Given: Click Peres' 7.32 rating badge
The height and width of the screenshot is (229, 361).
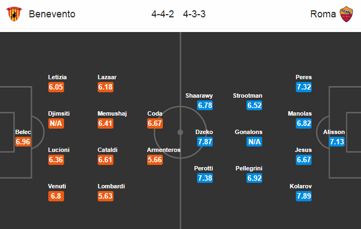Looking at the screenshot, I should pyautogui.click(x=303, y=87).
